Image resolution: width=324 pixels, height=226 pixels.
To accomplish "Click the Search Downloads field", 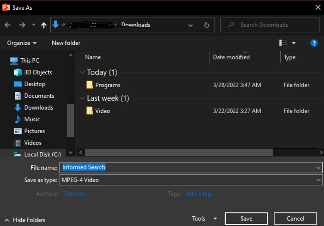I will click(x=270, y=25).
